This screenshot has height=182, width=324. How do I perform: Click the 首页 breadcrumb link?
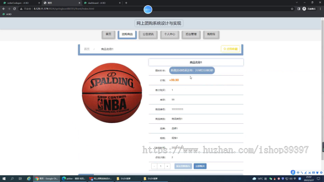pos(87,49)
